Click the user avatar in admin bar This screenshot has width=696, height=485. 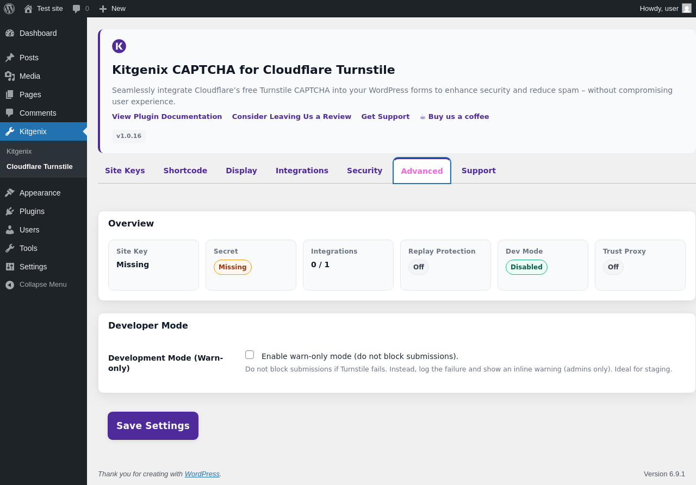click(687, 8)
